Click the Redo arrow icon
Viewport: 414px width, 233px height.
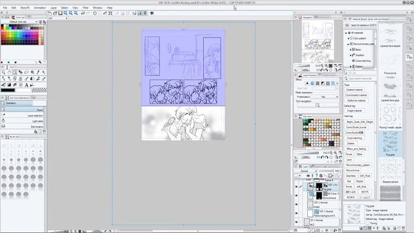[88, 13]
